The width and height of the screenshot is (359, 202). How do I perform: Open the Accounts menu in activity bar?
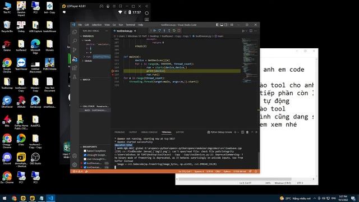click(x=75, y=156)
